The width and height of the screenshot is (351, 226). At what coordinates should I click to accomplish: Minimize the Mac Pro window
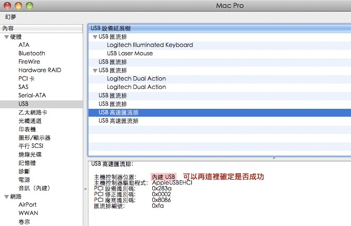coord(18,6)
